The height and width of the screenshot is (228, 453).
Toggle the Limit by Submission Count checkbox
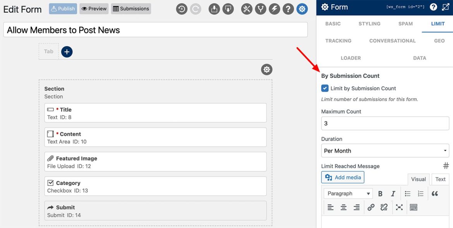point(325,88)
